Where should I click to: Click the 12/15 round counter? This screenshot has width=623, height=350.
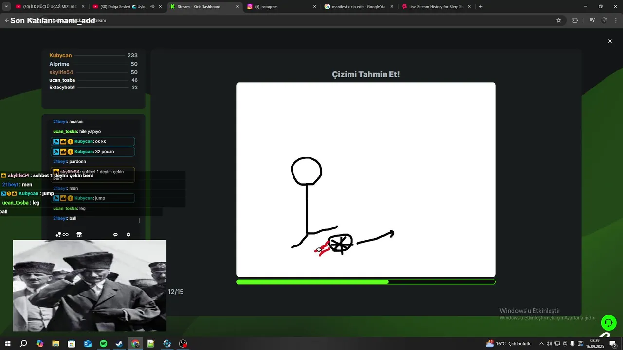pyautogui.click(x=176, y=292)
